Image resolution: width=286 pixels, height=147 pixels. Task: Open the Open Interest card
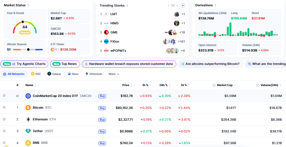tap(216, 48)
